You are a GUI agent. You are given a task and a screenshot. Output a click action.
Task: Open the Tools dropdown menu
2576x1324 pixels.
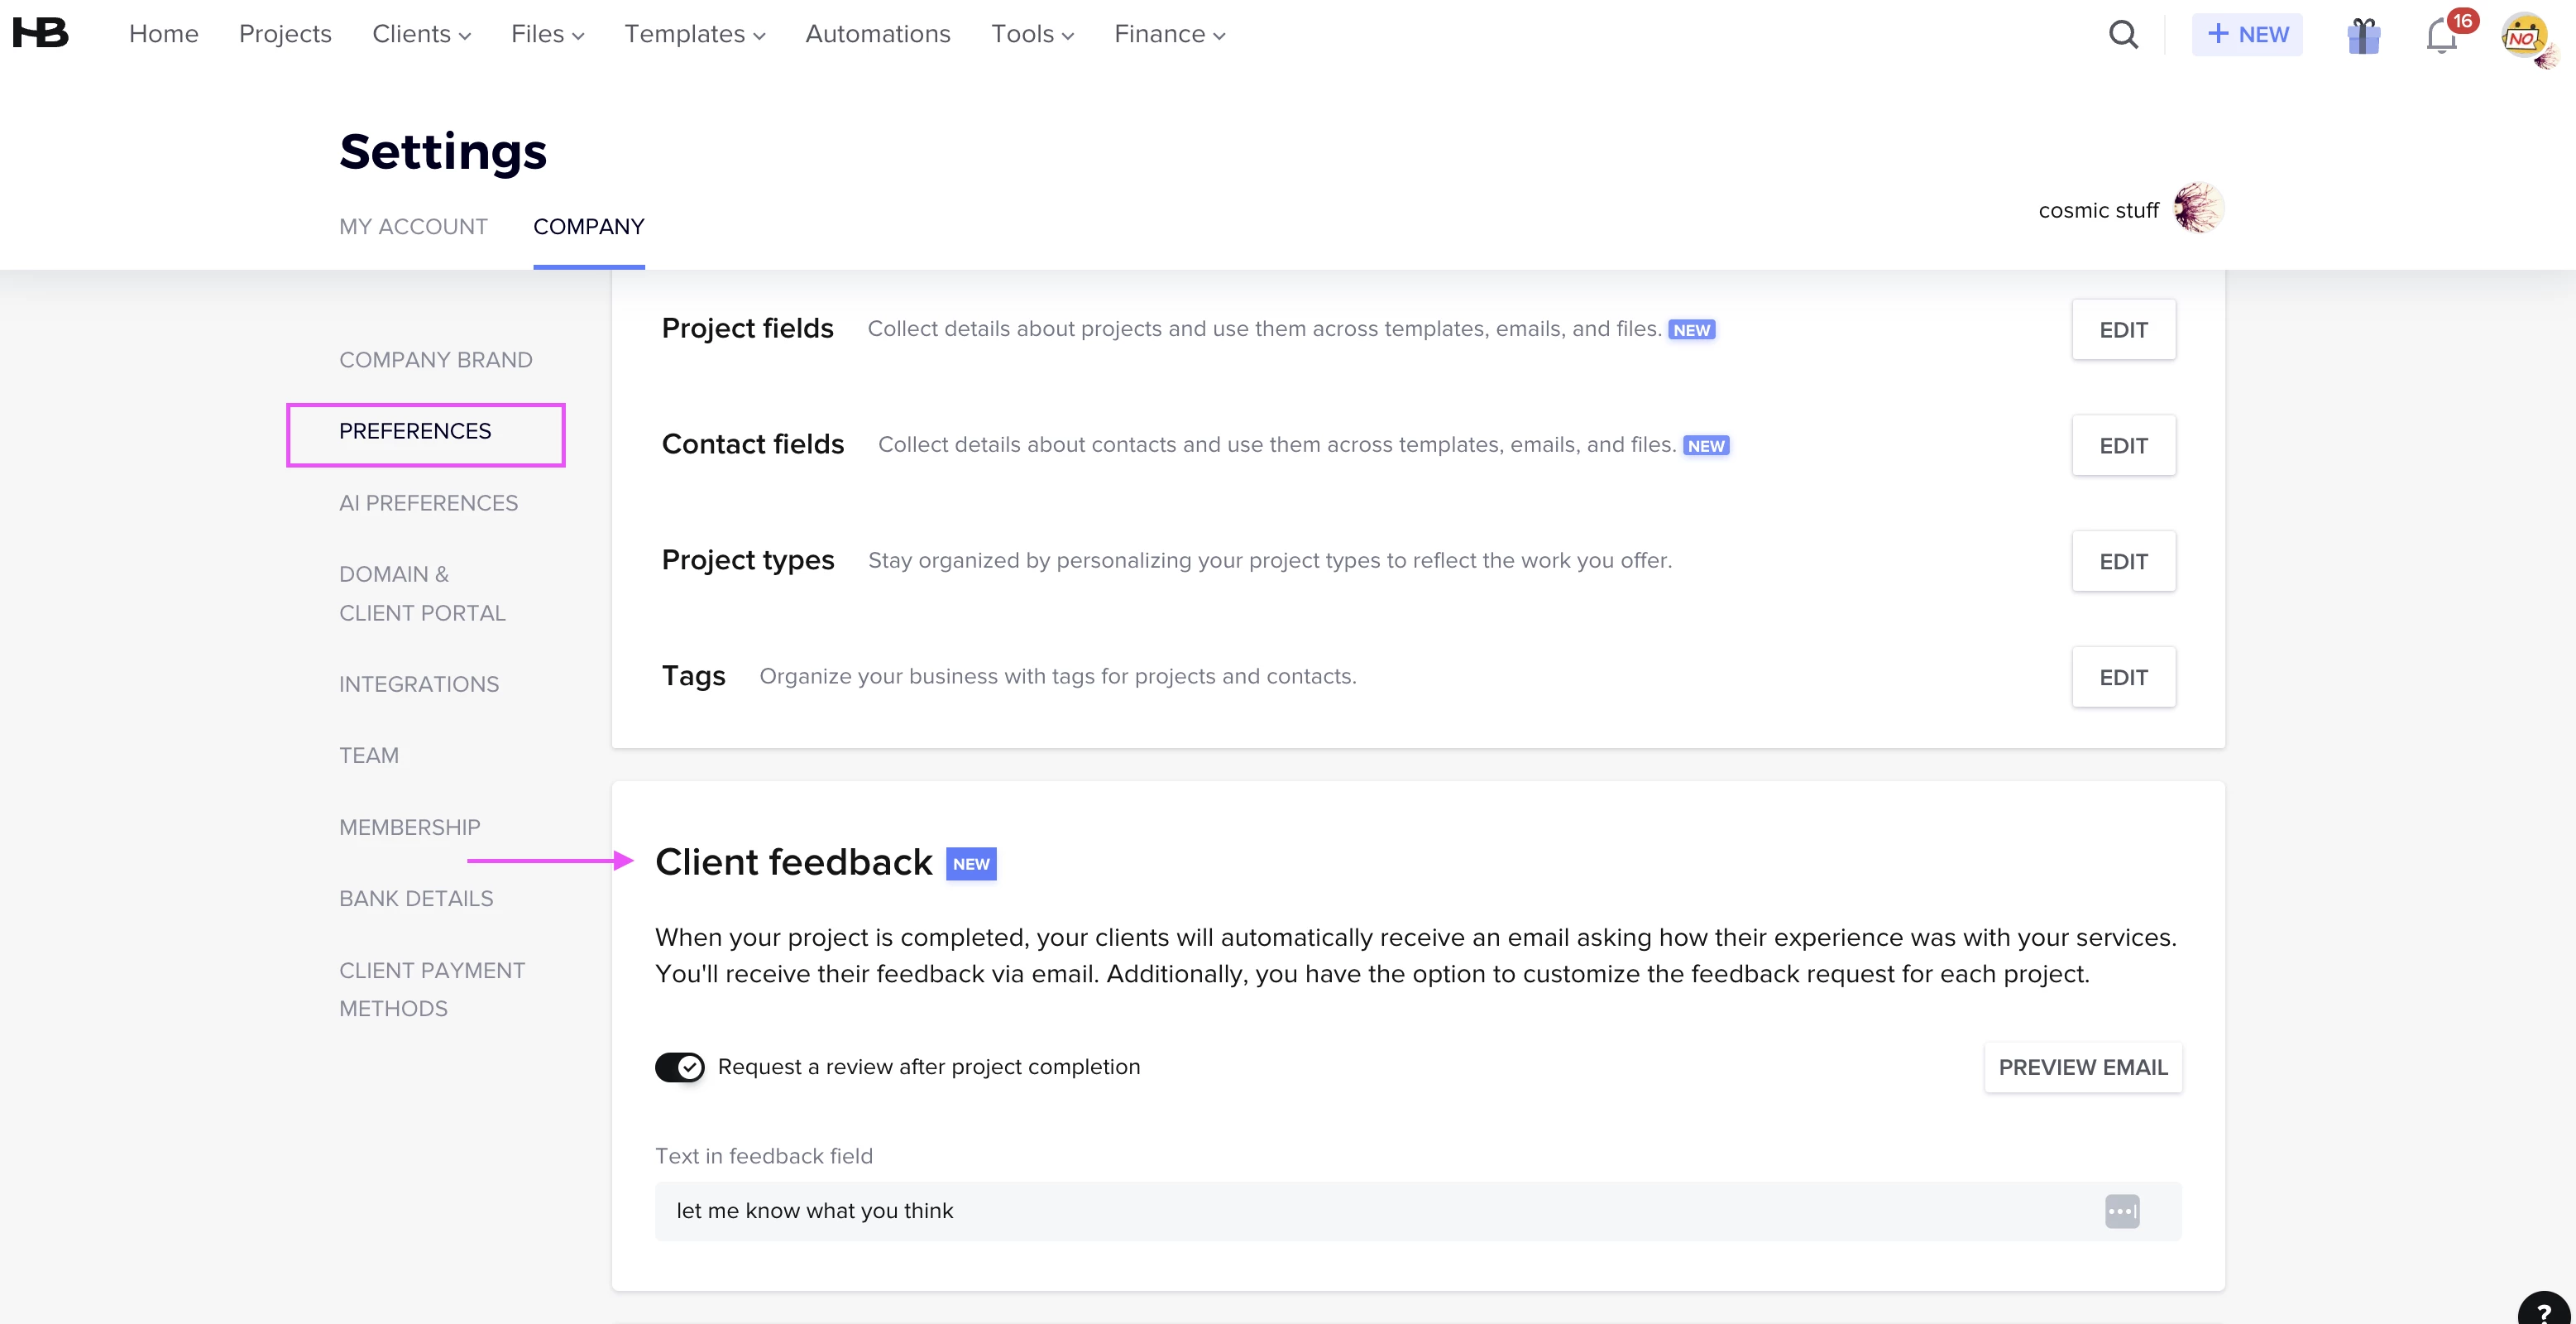(1032, 34)
